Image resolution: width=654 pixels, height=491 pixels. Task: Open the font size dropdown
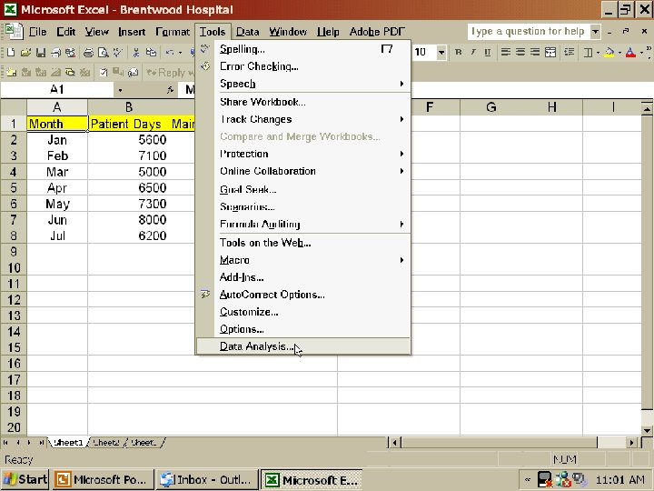(x=441, y=53)
